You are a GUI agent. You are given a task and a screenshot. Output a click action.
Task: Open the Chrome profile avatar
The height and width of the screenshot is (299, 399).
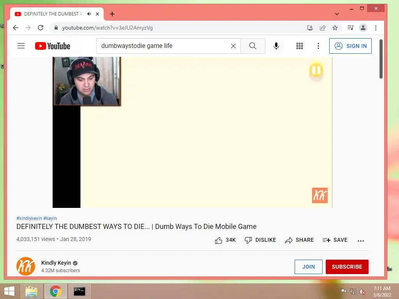tap(363, 28)
